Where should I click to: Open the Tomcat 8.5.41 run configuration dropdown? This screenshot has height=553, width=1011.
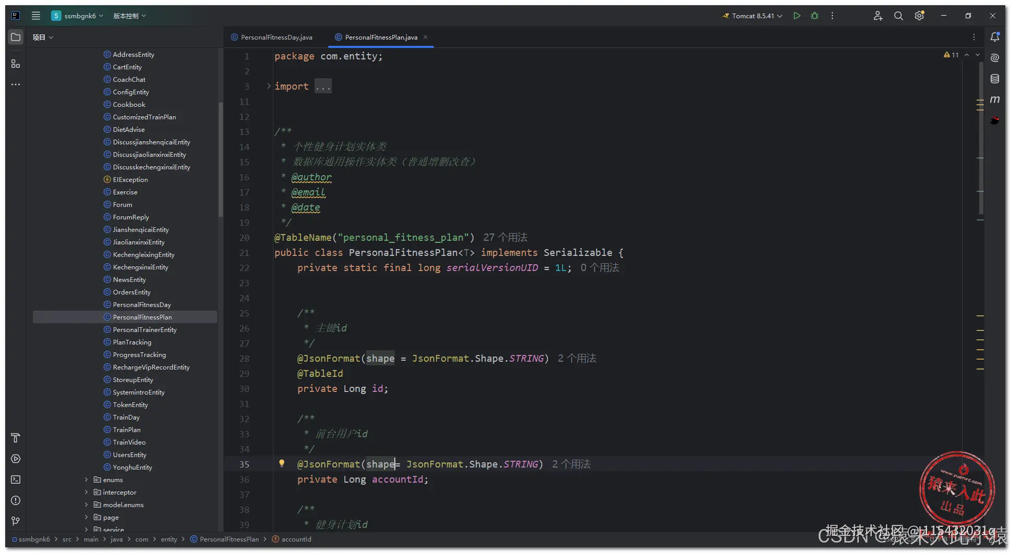coord(753,16)
